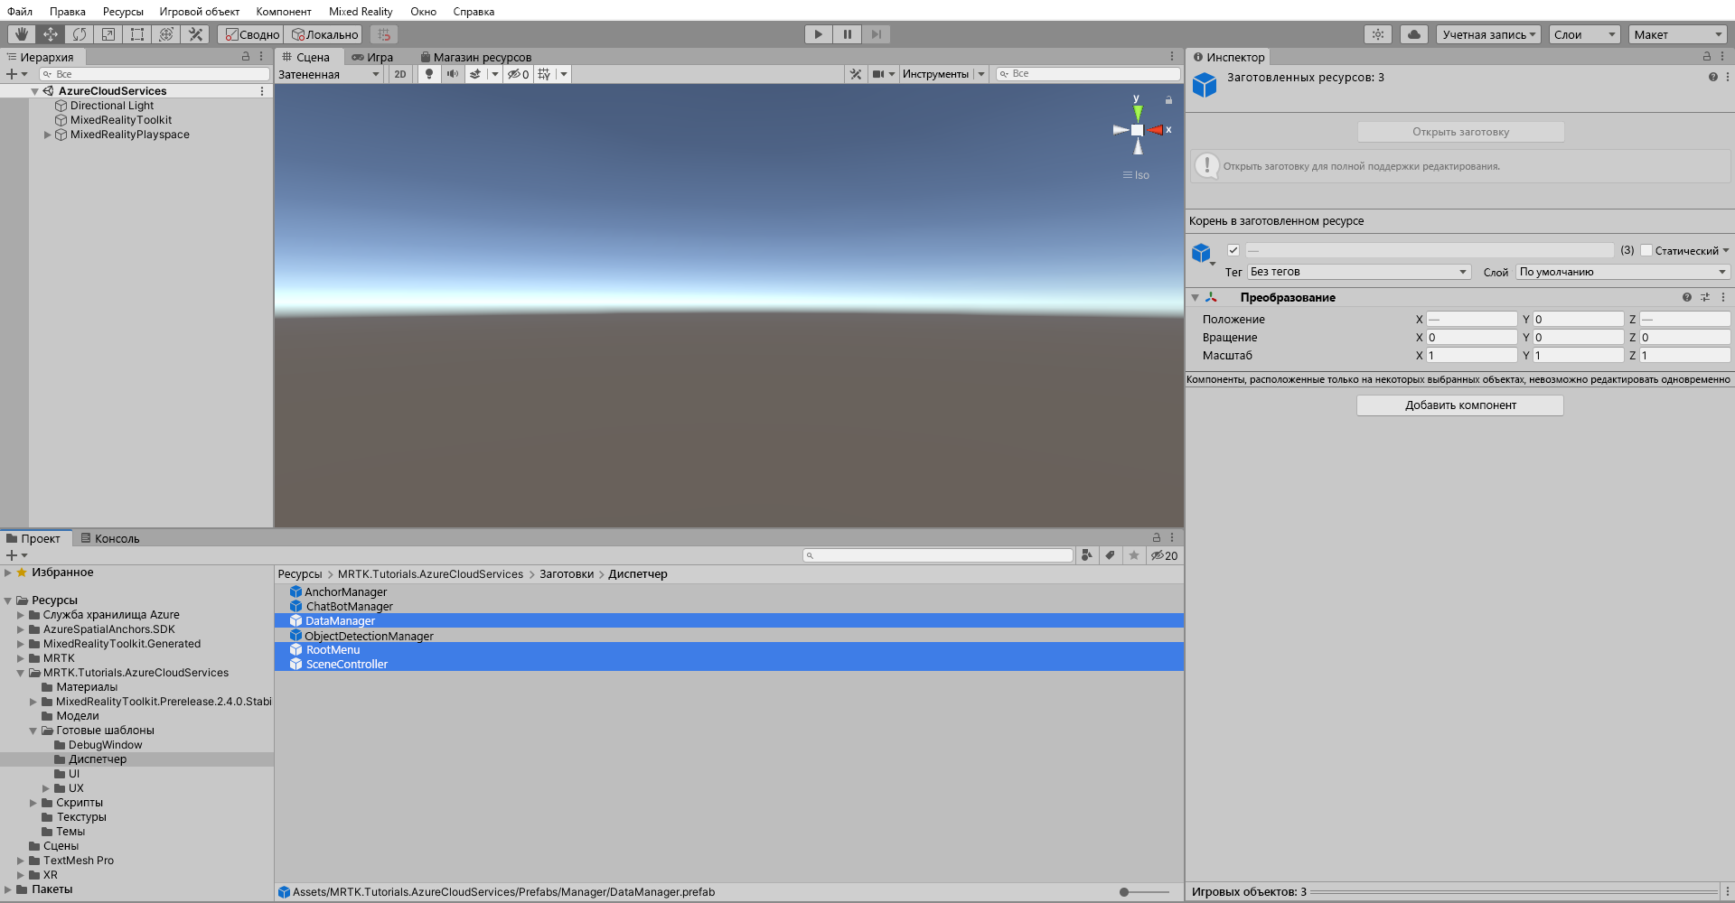
Task: Open Transform component presets icon
Action: click(1705, 297)
